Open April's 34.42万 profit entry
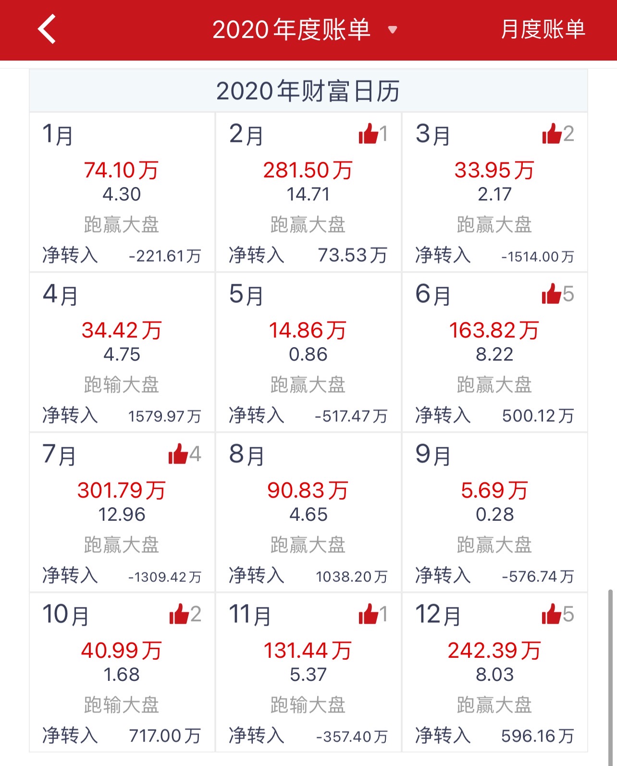The height and width of the screenshot is (766, 617). coord(121,330)
